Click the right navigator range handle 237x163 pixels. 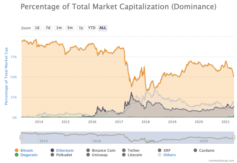(234, 138)
